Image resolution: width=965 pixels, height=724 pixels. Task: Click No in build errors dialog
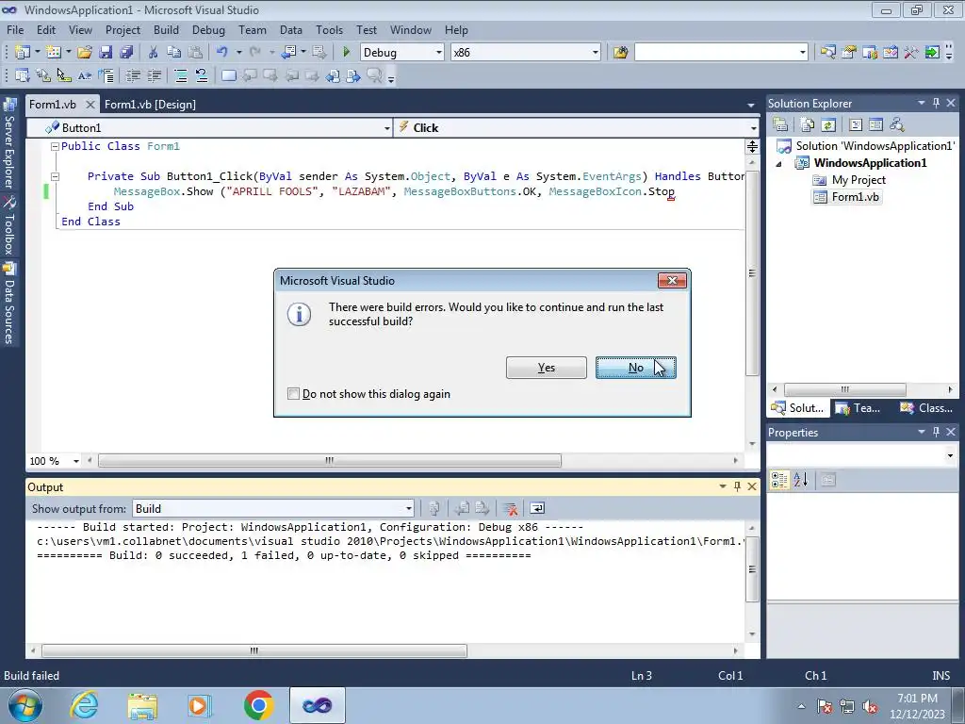tap(636, 368)
